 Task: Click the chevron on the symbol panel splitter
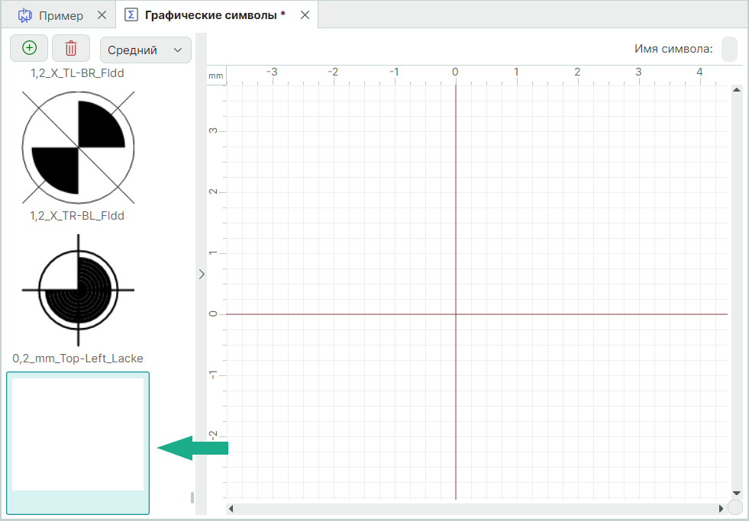click(202, 274)
